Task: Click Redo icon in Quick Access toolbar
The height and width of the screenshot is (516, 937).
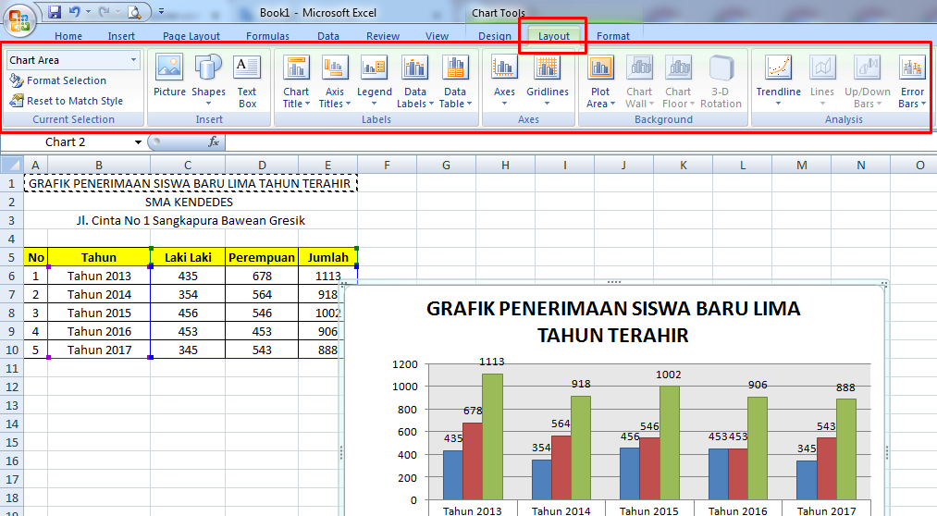Action: (104, 11)
